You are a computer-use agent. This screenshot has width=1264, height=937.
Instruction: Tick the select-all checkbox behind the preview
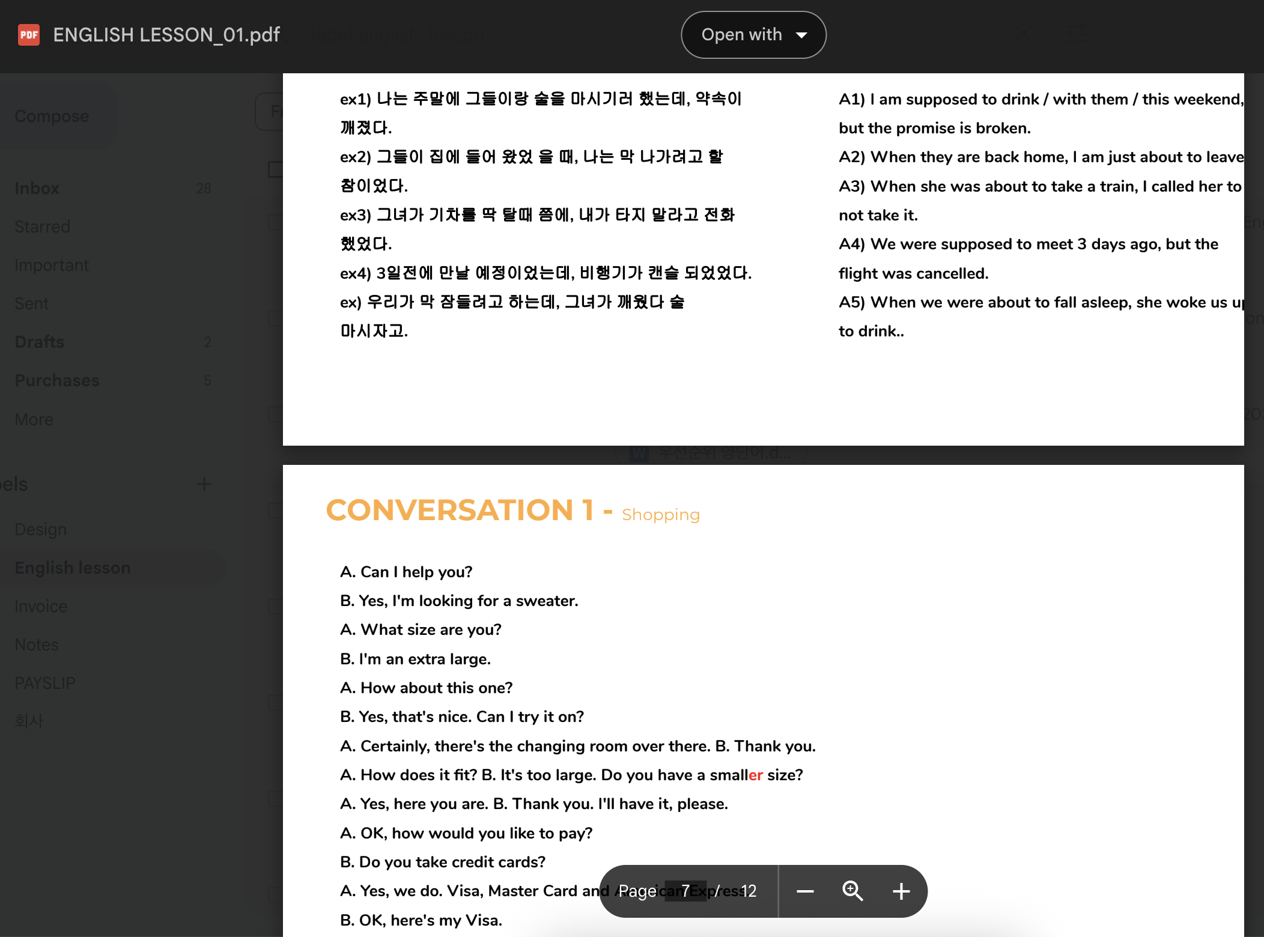click(275, 169)
